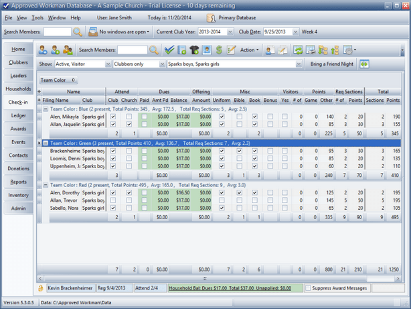Click the magnifier beside the check-in Search Members field
Screen dimensions: 411x309
click(x=154, y=50)
